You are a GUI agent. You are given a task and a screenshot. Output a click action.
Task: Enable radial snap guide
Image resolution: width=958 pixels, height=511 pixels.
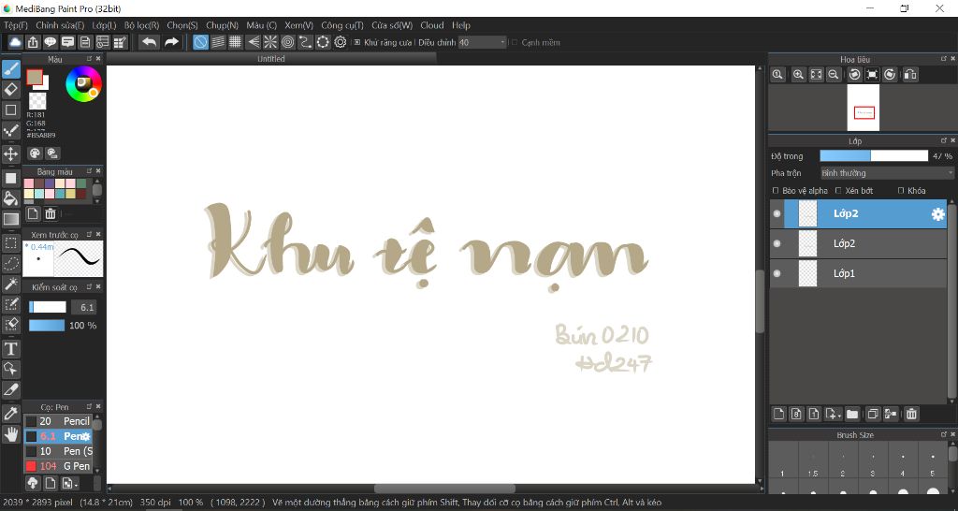(270, 42)
